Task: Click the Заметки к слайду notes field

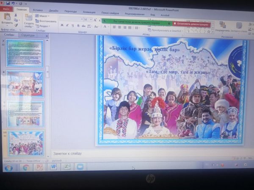Action: pos(127,153)
